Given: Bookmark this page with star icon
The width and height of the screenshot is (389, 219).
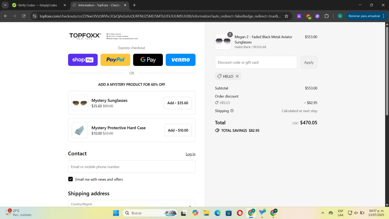Looking at the screenshot, I should tap(286, 16).
